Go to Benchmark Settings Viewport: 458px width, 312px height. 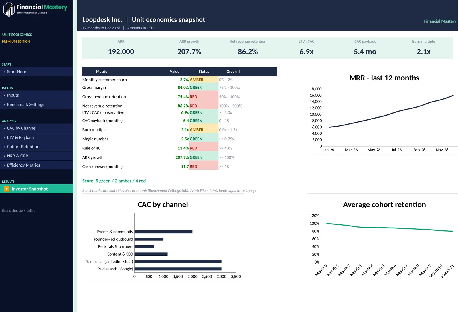click(x=36, y=104)
